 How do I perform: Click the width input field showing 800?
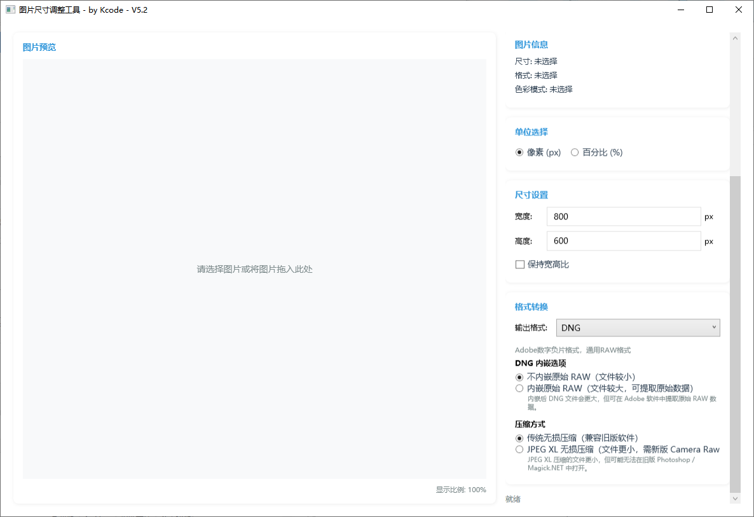(x=623, y=216)
